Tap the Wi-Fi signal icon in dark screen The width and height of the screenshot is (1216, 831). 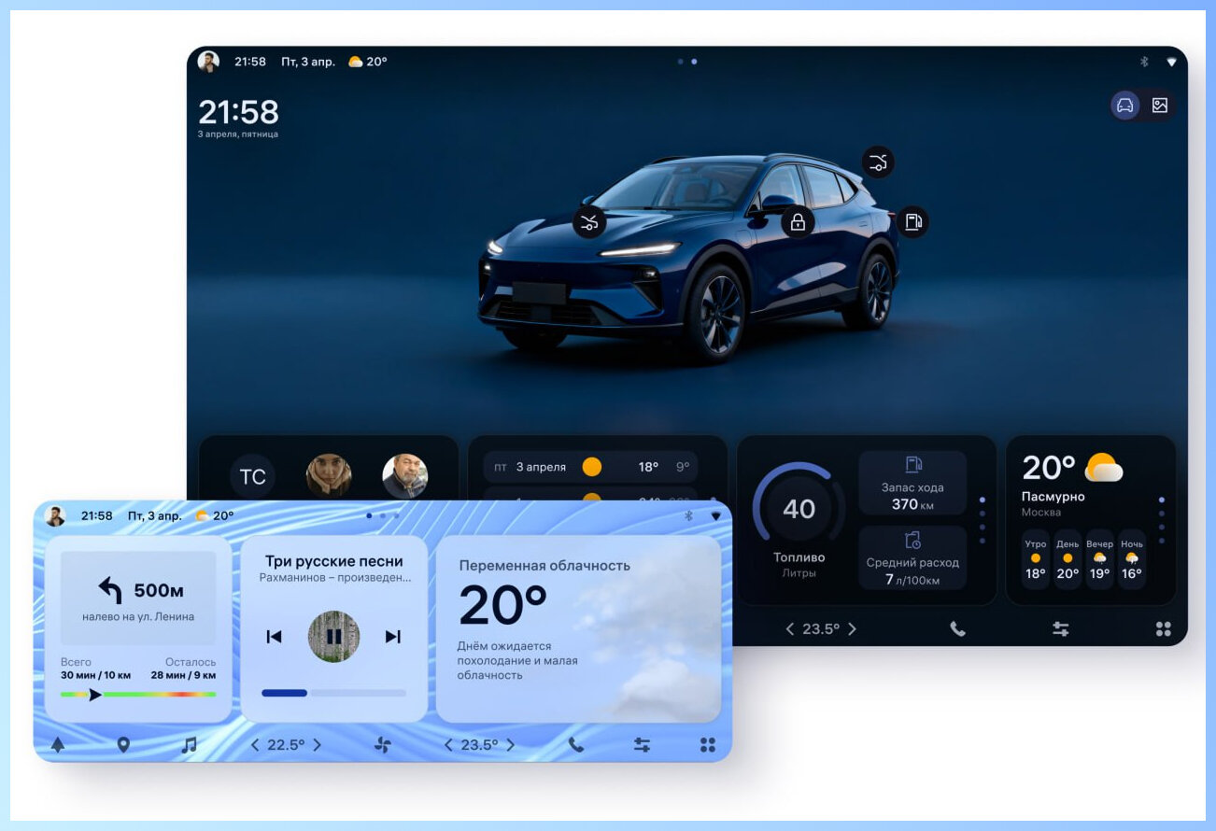click(x=1171, y=62)
